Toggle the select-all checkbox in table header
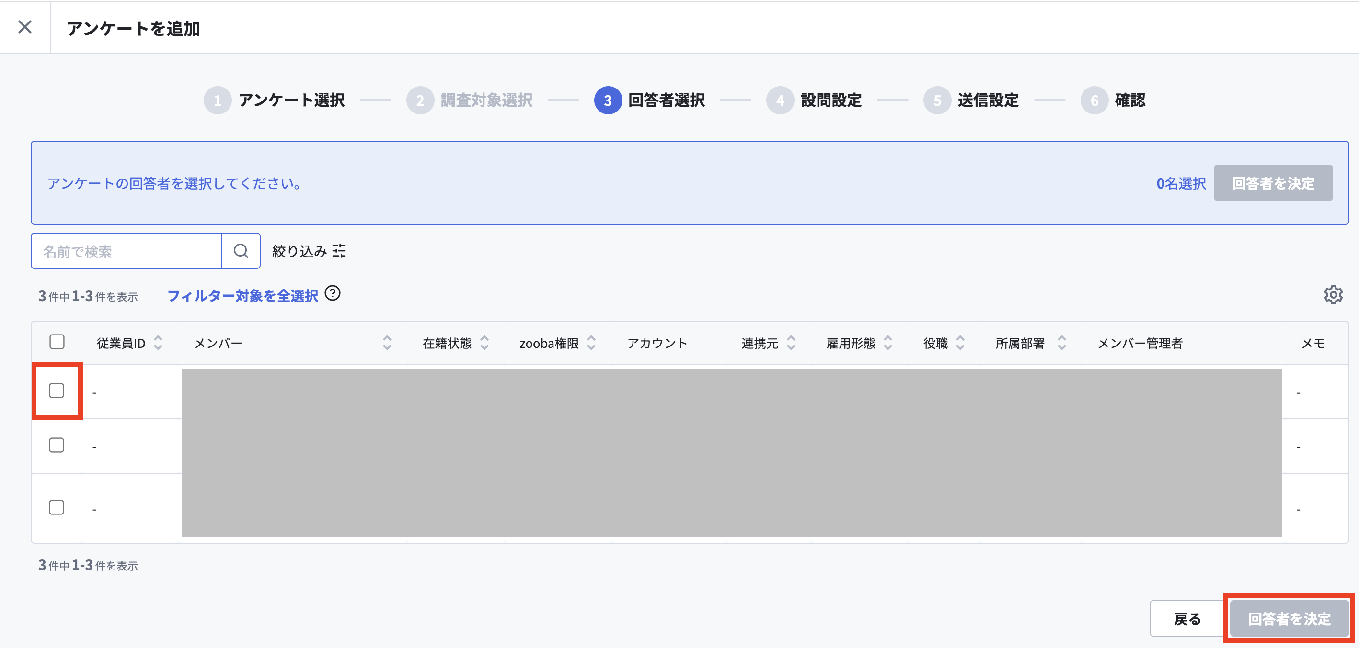The image size is (1359, 648). click(x=57, y=342)
